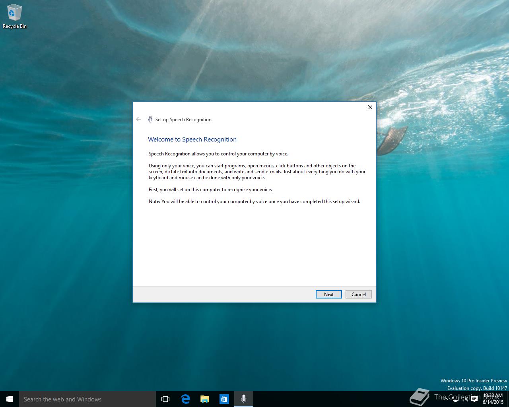
Task: Click the microphone icon beside the wizard title
Action: (150, 119)
